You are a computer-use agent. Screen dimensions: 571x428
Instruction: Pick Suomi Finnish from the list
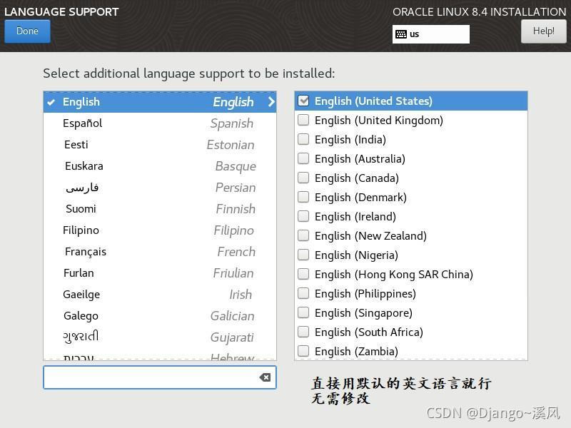(x=159, y=209)
